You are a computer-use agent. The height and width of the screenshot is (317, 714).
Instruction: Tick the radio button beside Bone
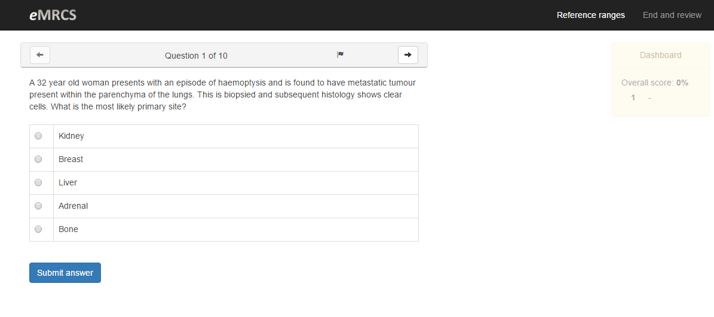[x=39, y=230]
